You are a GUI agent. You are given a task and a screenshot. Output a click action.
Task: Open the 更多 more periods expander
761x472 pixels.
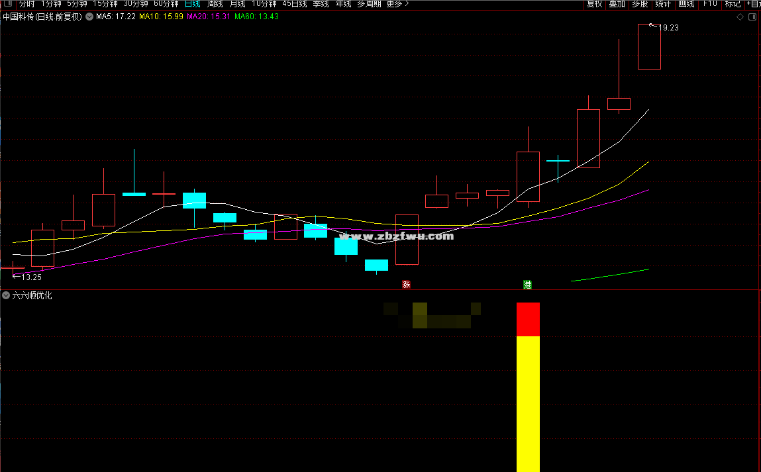click(x=397, y=4)
